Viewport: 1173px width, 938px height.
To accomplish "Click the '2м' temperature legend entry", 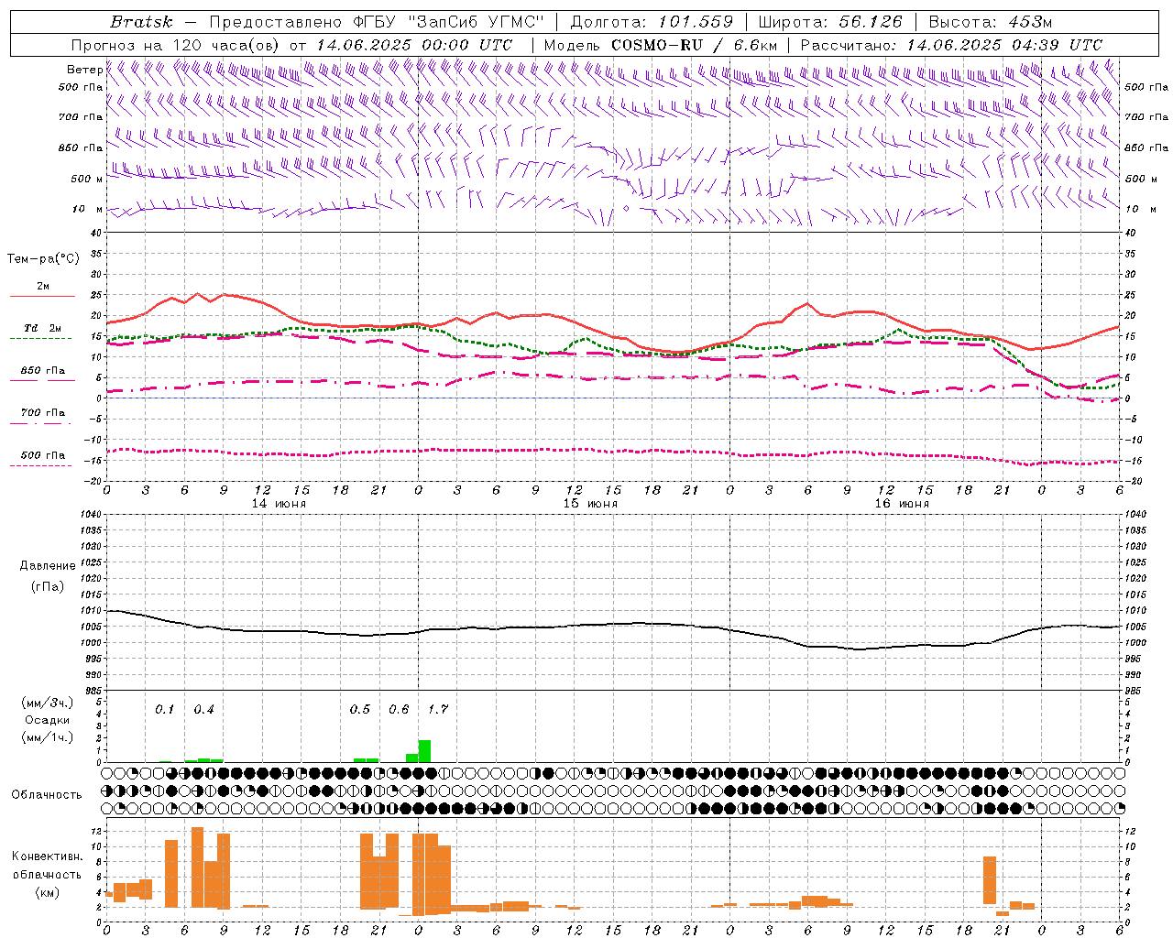I will [43, 287].
